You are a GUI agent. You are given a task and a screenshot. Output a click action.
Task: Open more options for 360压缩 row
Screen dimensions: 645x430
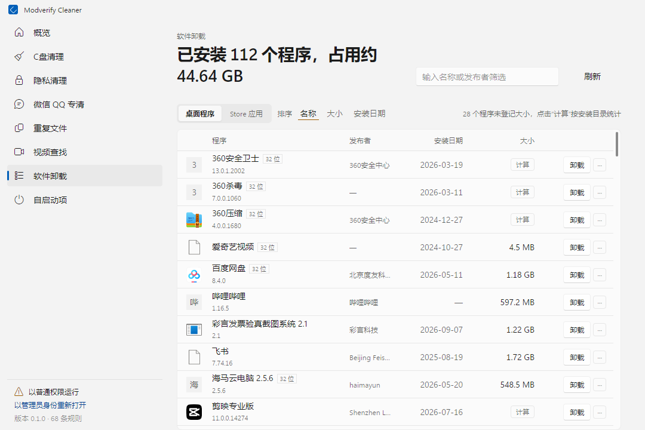[600, 220]
